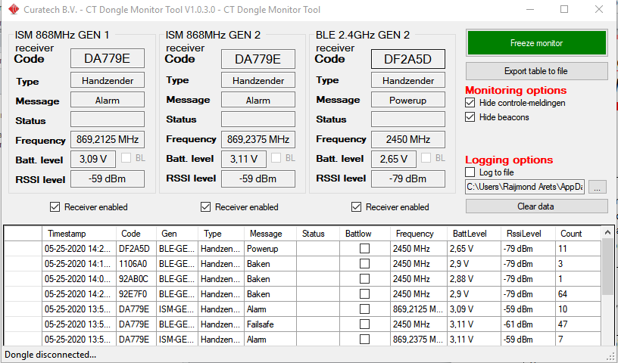Enable Log to file checkbox
This screenshot has width=618, height=363.
point(470,172)
